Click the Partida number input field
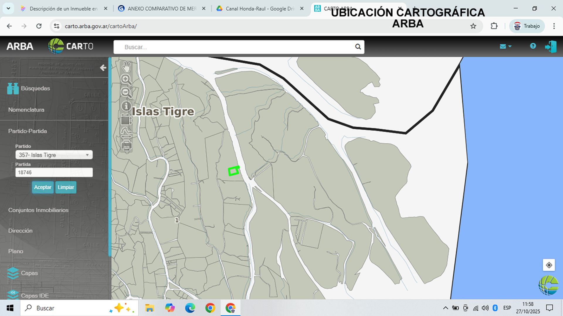563x316 pixels. (54, 172)
